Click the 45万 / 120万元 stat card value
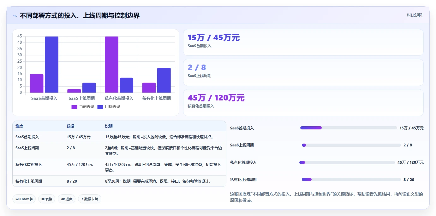This screenshot has width=436, height=216. [216, 98]
